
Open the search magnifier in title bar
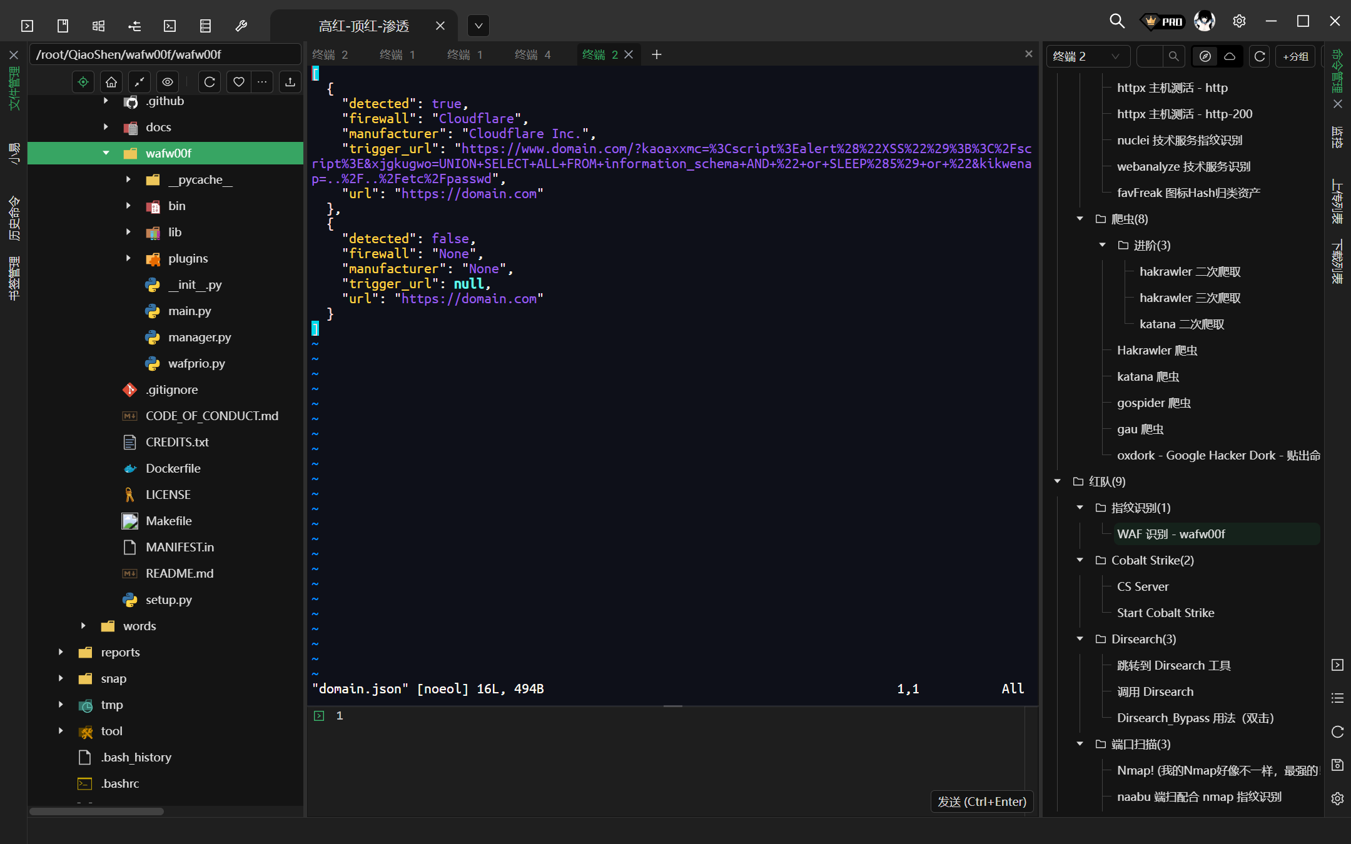tap(1116, 21)
